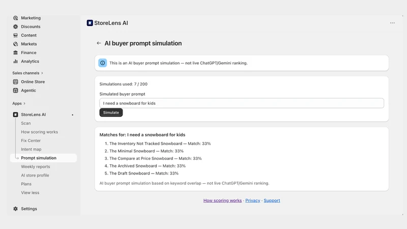Follow the Support link

pos(272,201)
